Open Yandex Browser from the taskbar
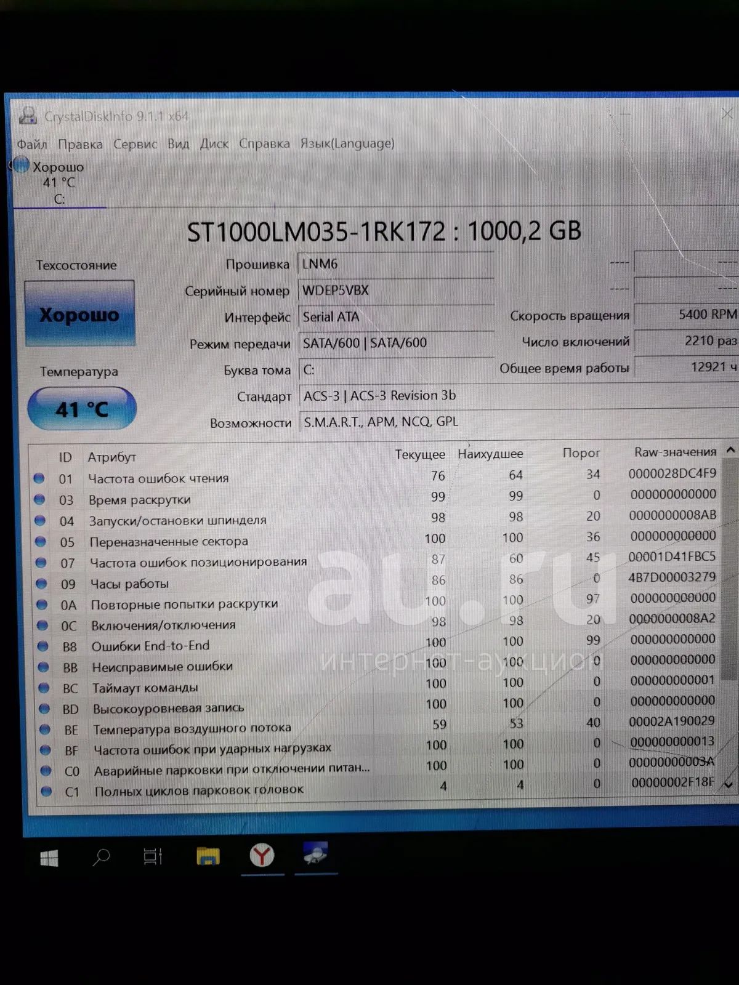Image resolution: width=739 pixels, height=985 pixels. click(x=262, y=855)
